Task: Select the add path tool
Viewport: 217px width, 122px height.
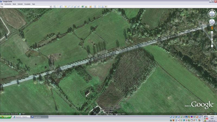Action: click(72, 7)
